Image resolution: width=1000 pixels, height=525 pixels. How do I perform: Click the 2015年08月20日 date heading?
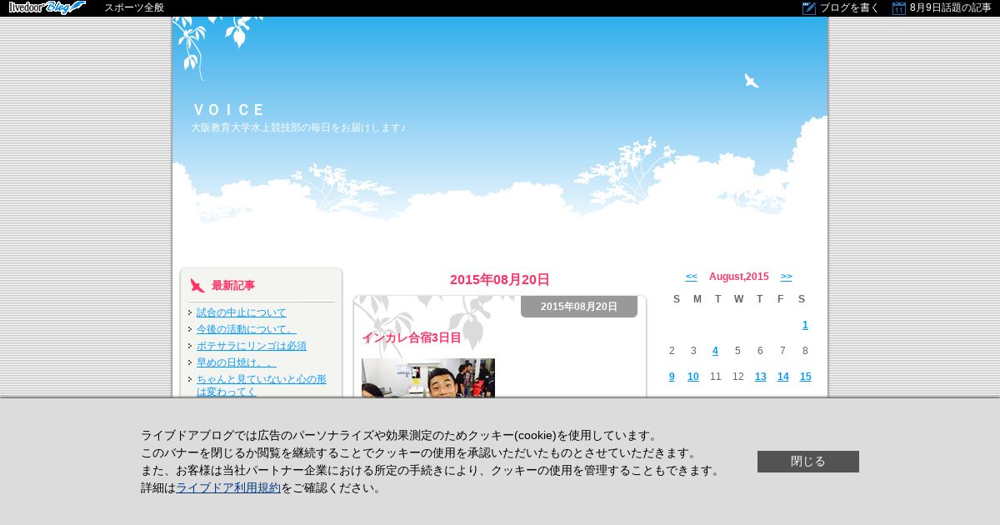tap(500, 280)
